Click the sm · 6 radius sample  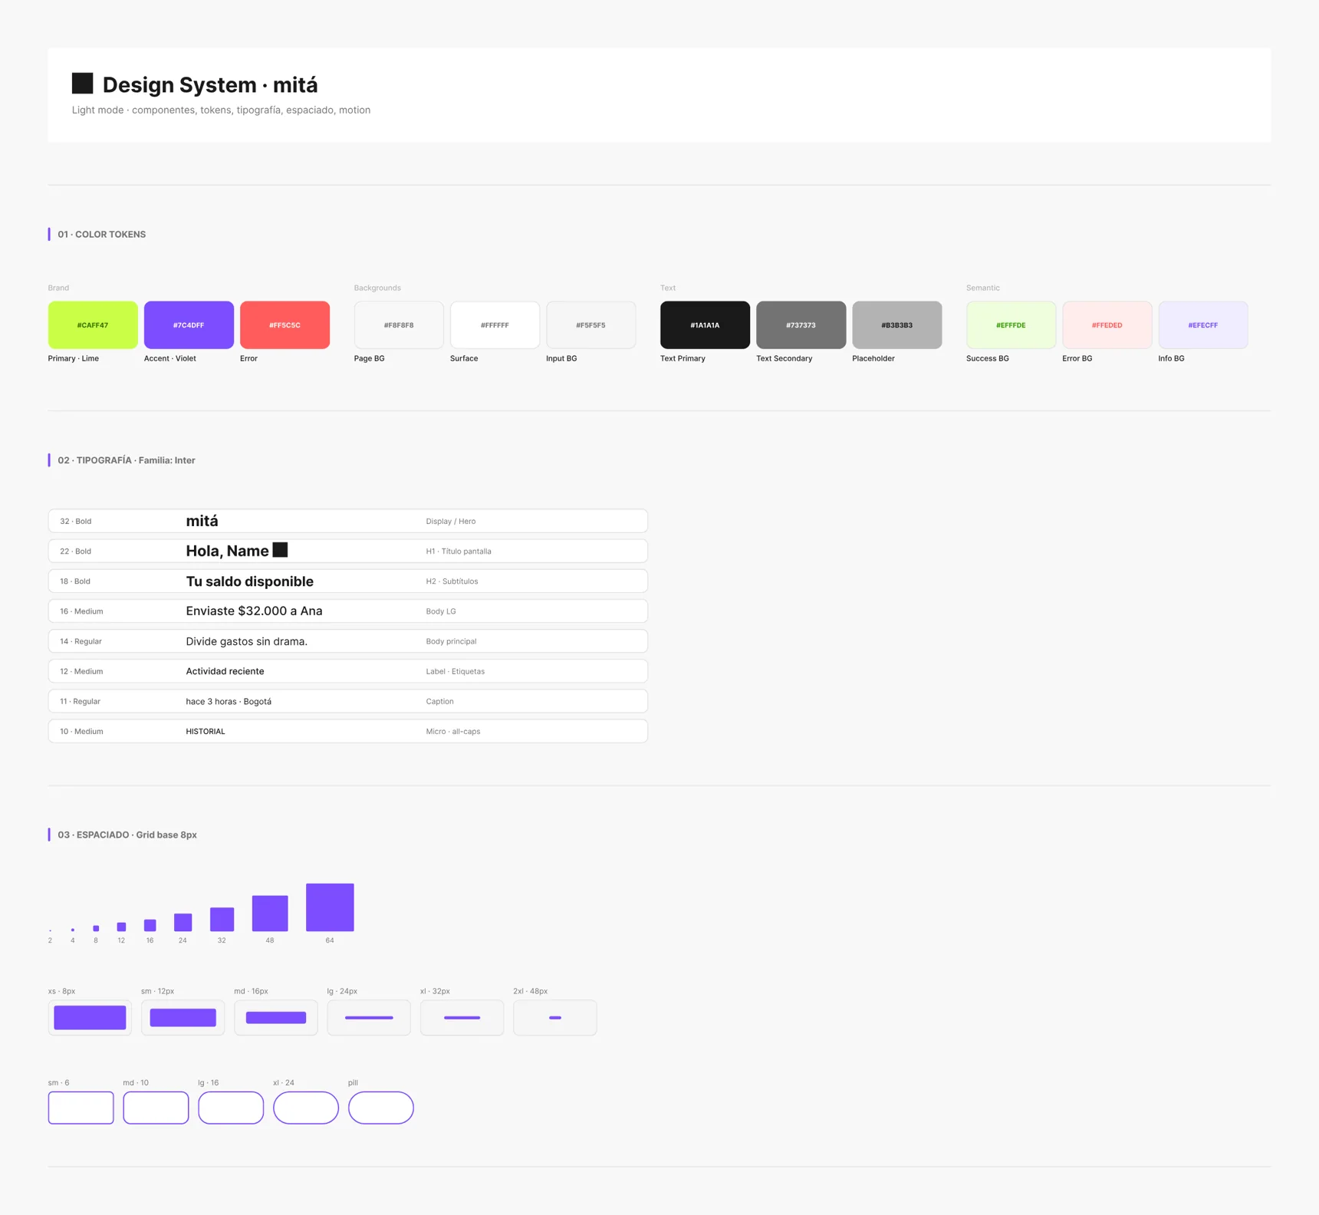click(81, 1108)
